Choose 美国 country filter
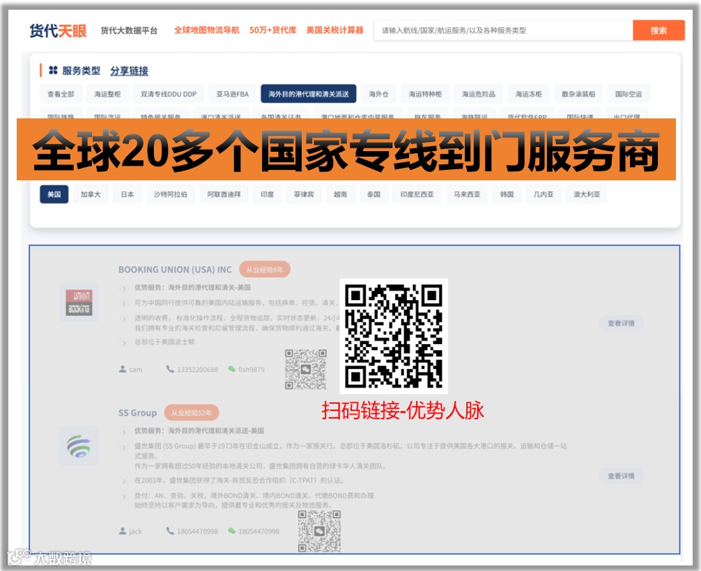 click(x=54, y=194)
